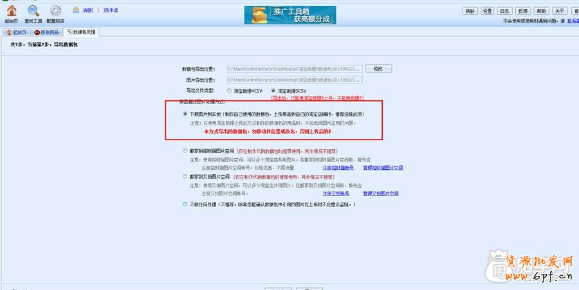Click the 换肤 skin button
The image size is (579, 290).
pyautogui.click(x=470, y=11)
